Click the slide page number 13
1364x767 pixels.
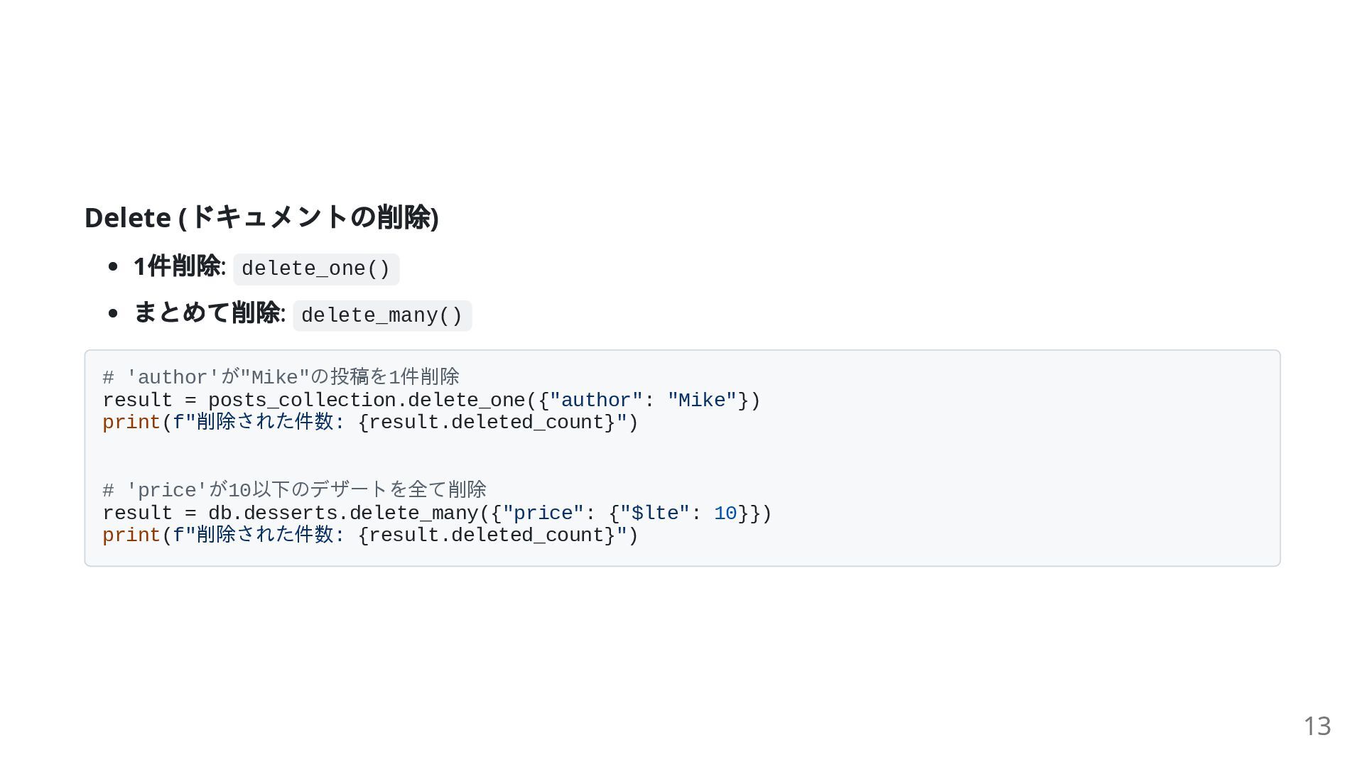coord(1317,726)
